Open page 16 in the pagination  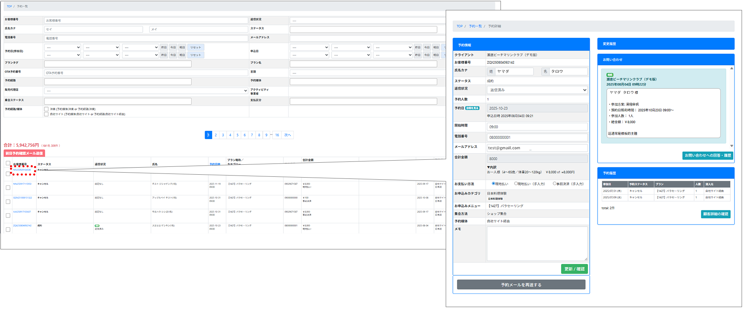[277, 135]
